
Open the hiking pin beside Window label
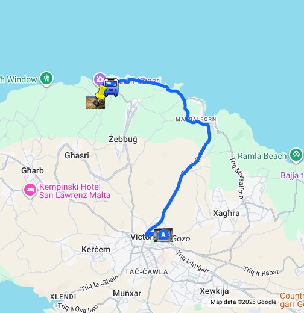tap(46, 79)
